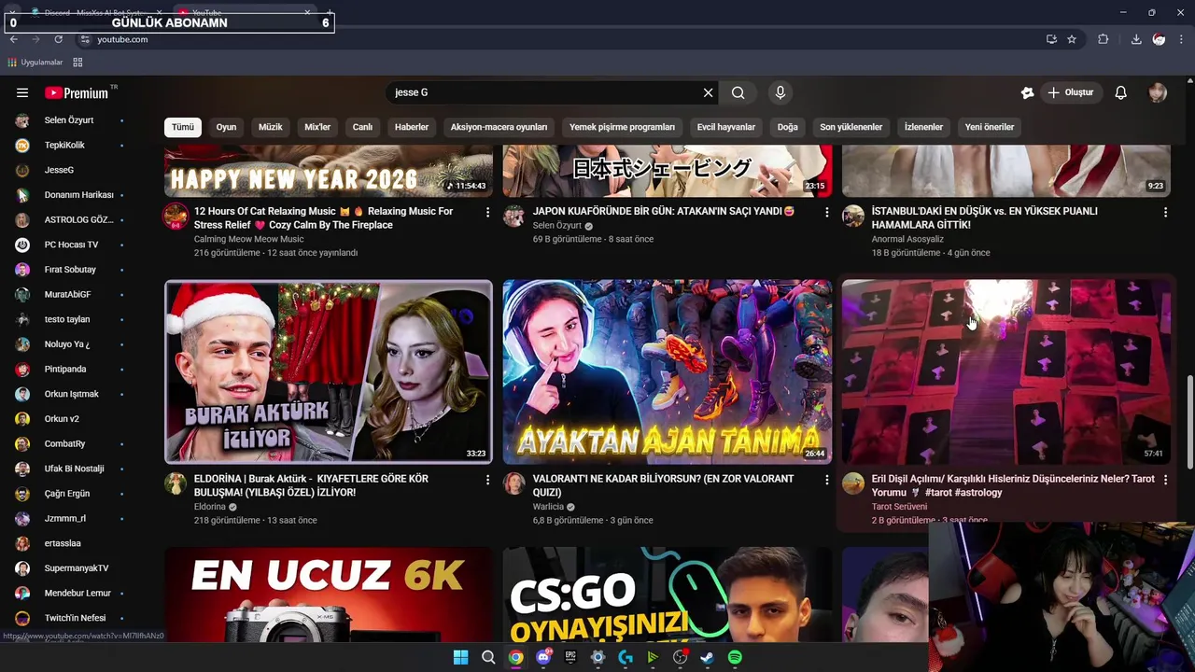Select the Tümü filter chip
This screenshot has width=1195, height=672.
coord(183,127)
